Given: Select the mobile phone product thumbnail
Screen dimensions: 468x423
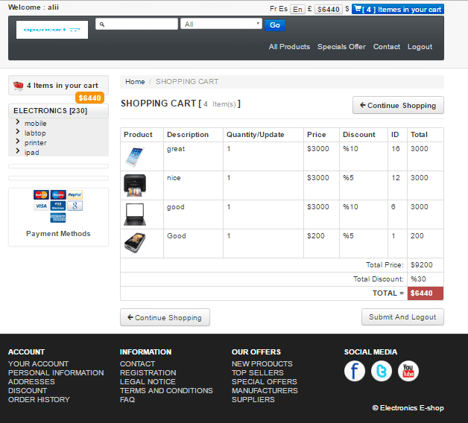Looking at the screenshot, I should [134, 243].
